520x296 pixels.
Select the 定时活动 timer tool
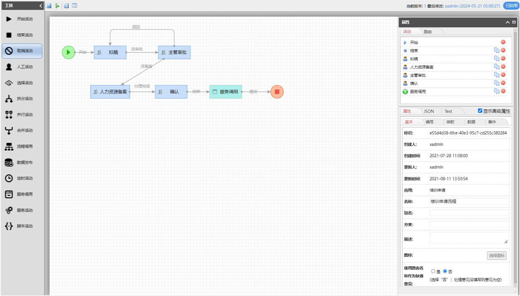click(x=22, y=178)
